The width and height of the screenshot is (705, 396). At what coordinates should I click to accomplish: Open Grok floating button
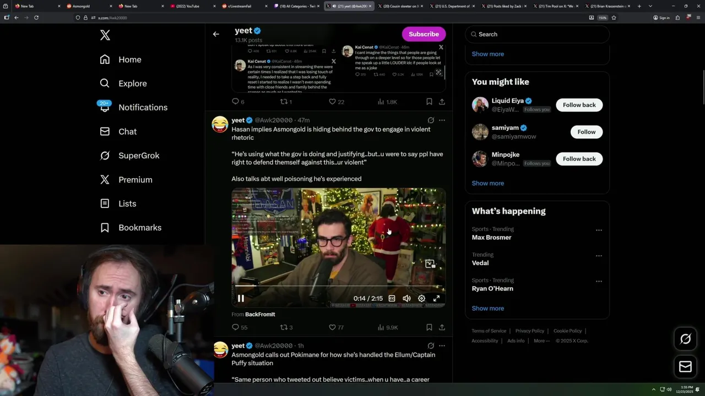685,339
